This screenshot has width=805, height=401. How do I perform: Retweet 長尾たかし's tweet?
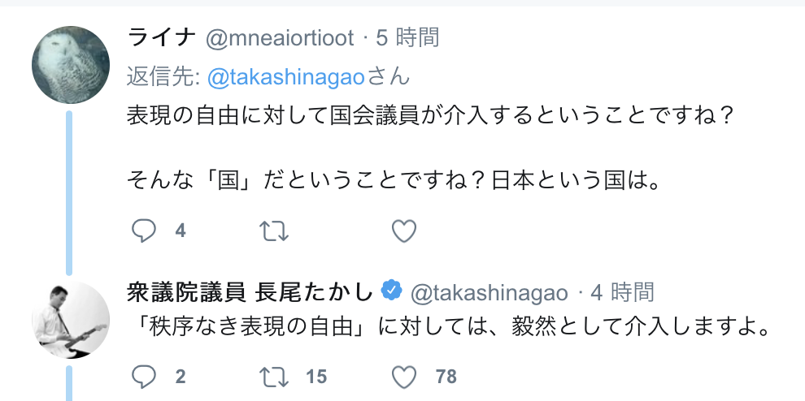tap(274, 377)
